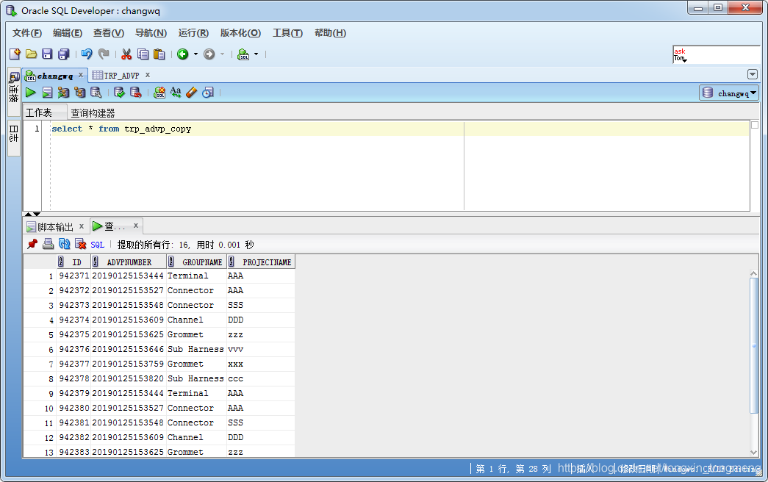The height and width of the screenshot is (482, 768).
Task: Run the statement with green play icon
Action: pos(30,93)
